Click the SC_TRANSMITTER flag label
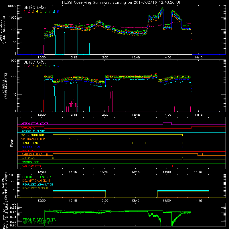The width and height of the screenshot is (229, 229). point(33,139)
